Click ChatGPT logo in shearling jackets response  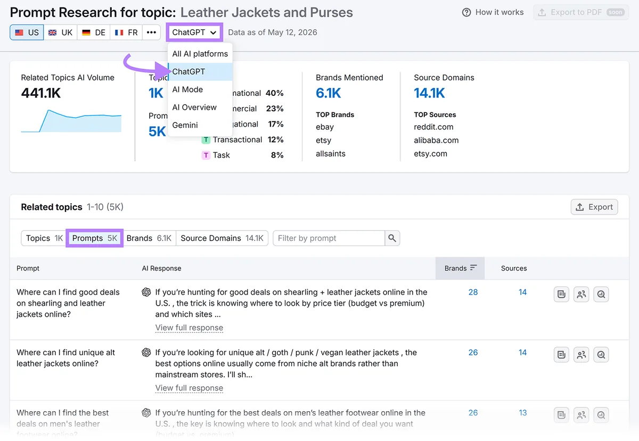[x=146, y=292]
